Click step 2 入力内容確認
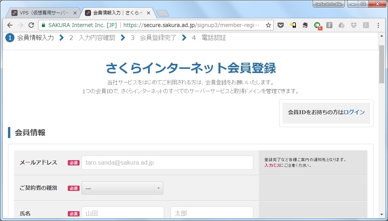This screenshot has width=388, height=221. pyautogui.click(x=92, y=38)
